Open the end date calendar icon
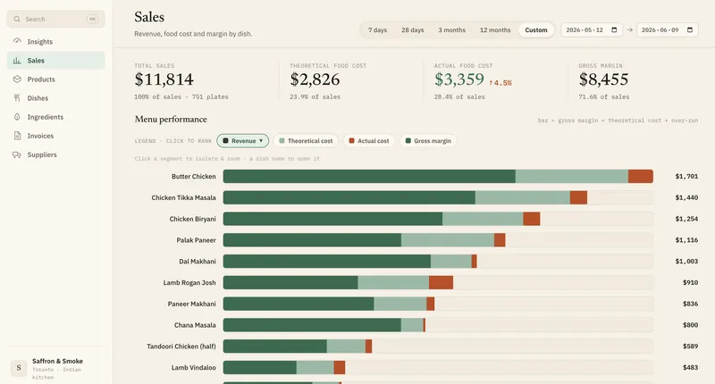Screen dimensions: 715x384 [690, 30]
